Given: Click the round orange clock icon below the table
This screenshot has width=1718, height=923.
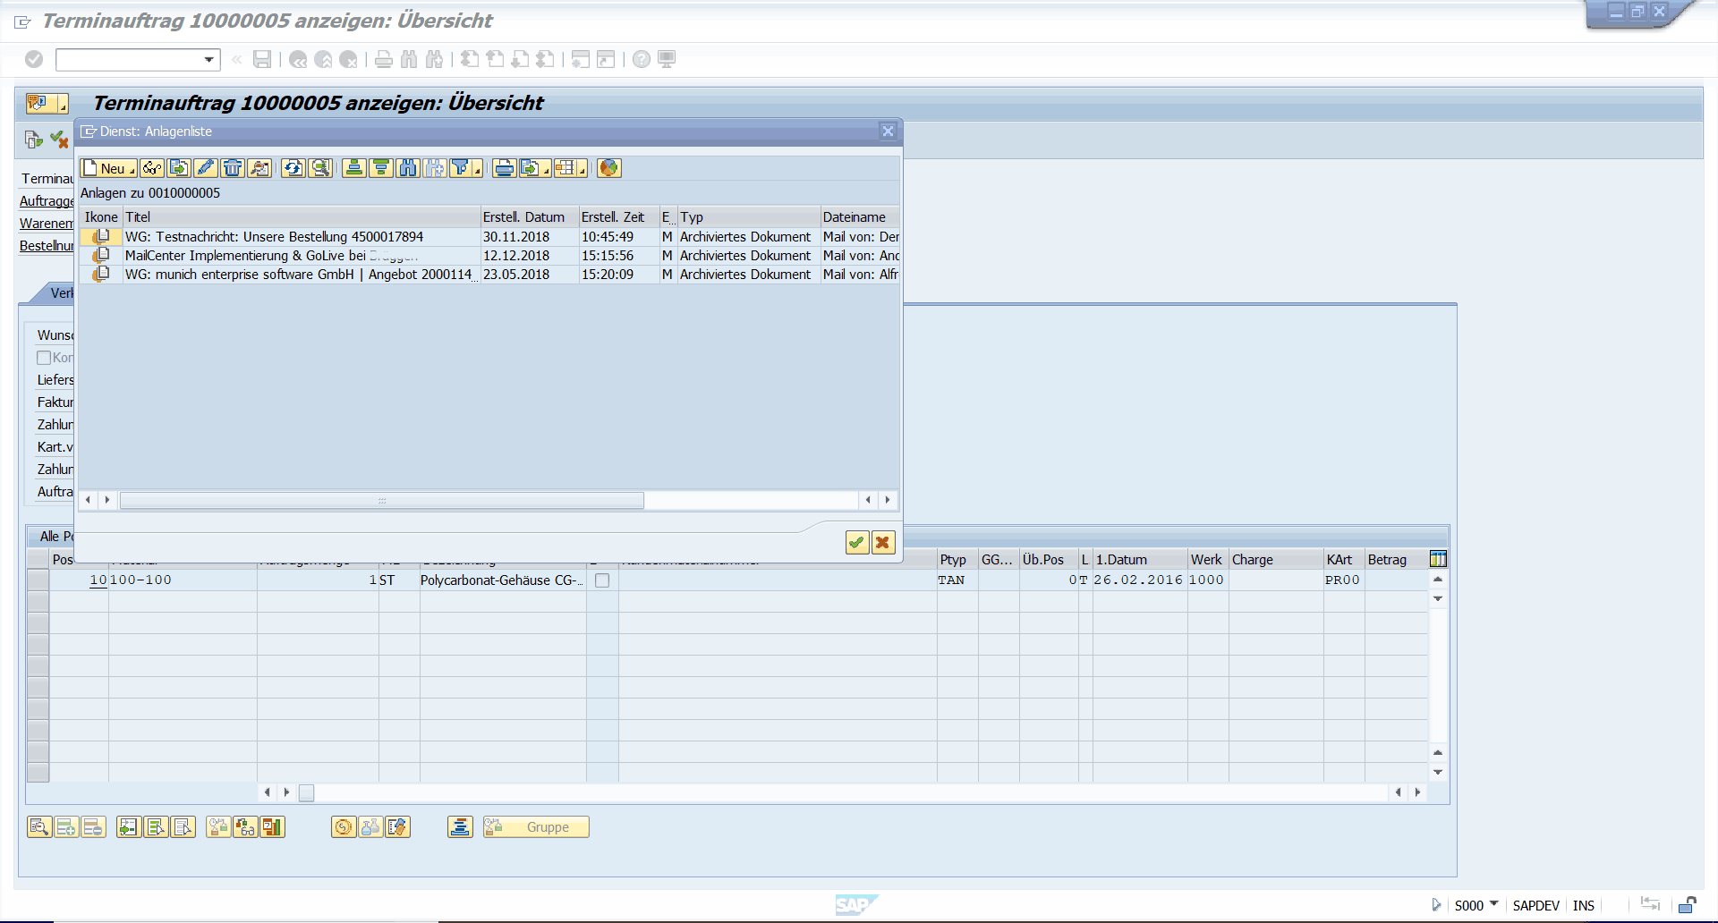Looking at the screenshot, I should tap(344, 827).
